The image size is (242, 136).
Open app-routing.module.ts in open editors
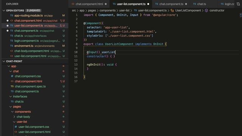(x=35, y=15)
